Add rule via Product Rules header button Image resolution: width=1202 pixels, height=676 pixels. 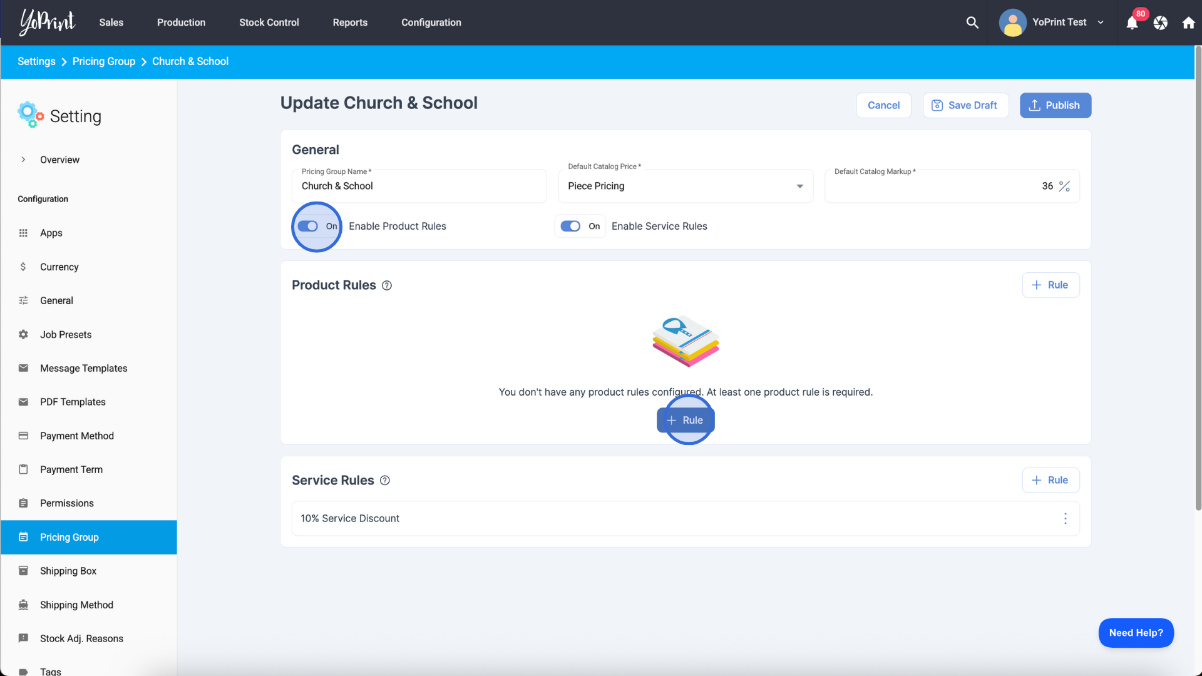tap(1050, 285)
